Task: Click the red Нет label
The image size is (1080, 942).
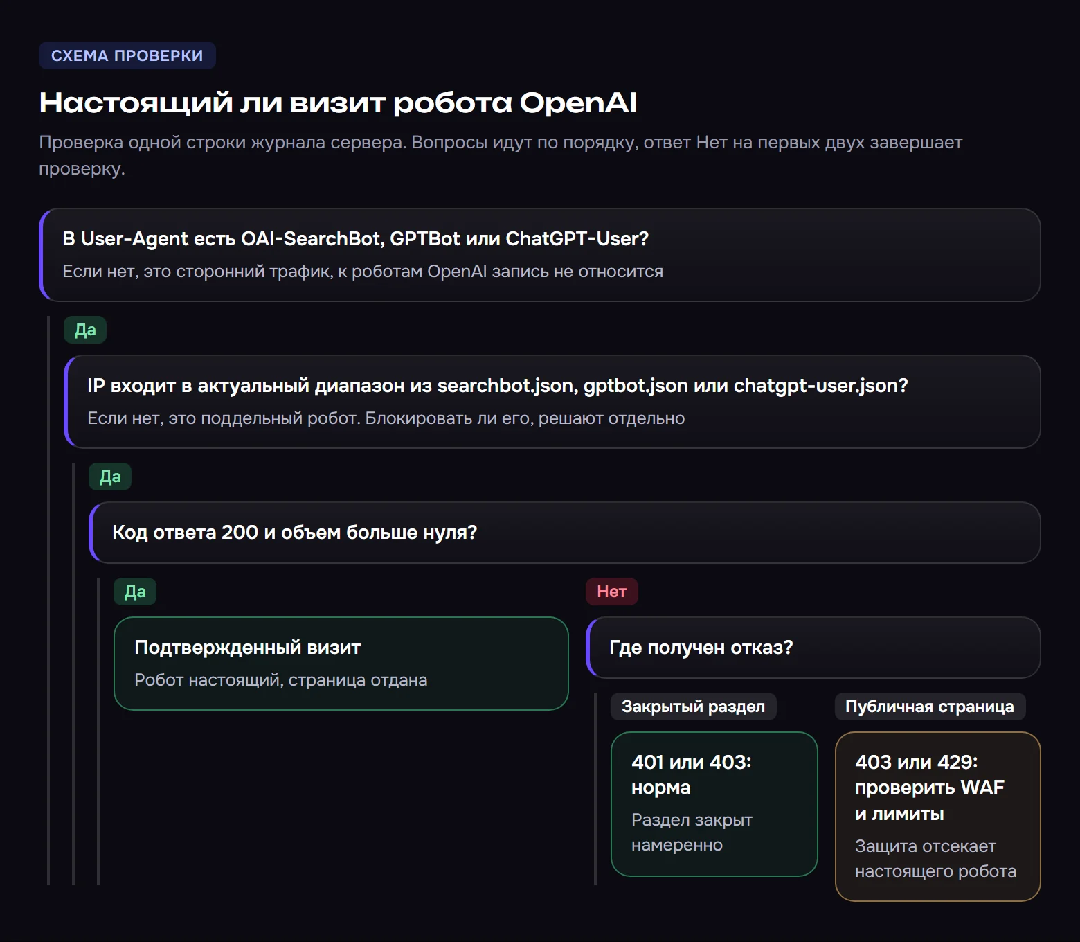Action: tap(612, 592)
